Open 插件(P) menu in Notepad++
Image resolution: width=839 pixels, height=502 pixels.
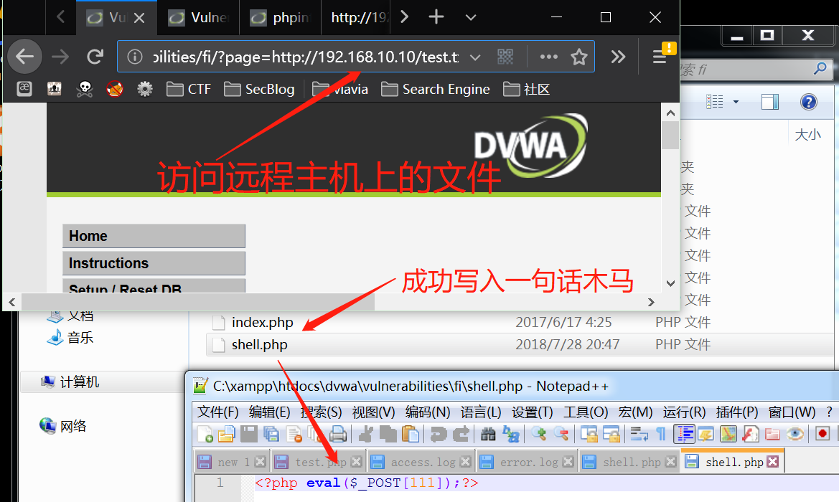coord(737,412)
